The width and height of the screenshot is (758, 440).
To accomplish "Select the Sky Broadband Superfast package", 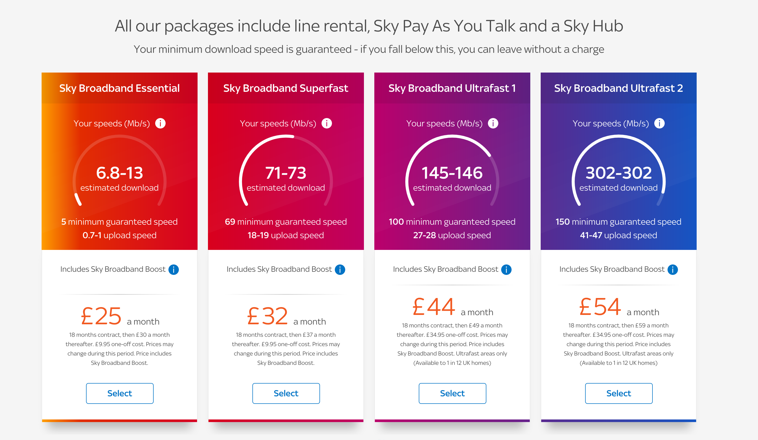I will 286,393.
